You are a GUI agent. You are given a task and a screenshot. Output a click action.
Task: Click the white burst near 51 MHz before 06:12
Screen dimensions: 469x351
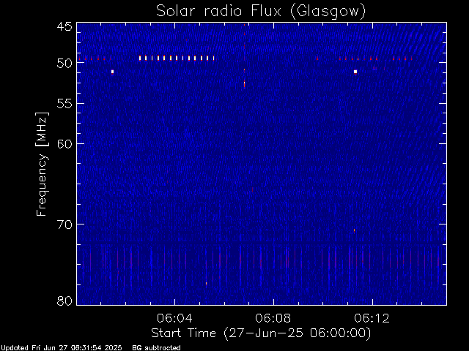coord(355,72)
